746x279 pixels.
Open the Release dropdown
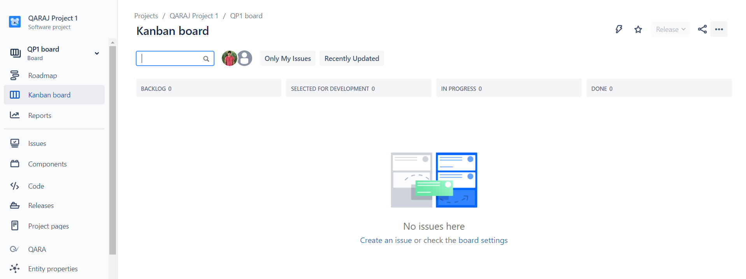(671, 29)
